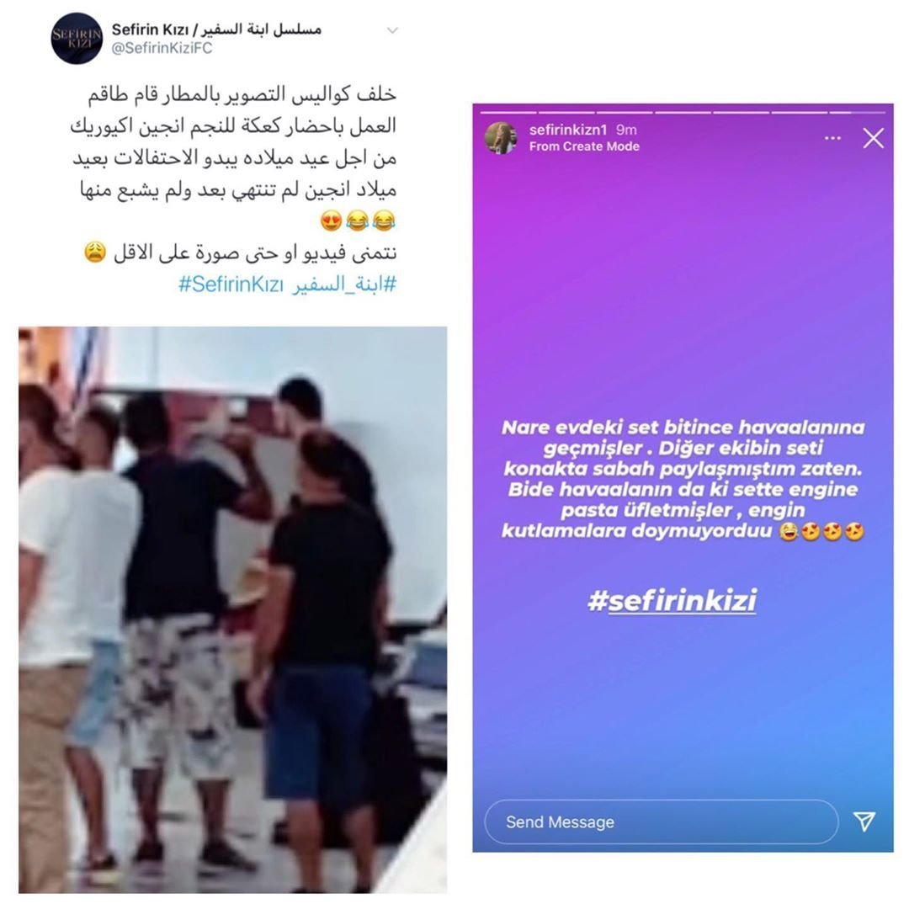Image resolution: width=909 pixels, height=909 pixels.
Task: Click the Sefirin Kızı profile avatar
Action: coord(77,38)
